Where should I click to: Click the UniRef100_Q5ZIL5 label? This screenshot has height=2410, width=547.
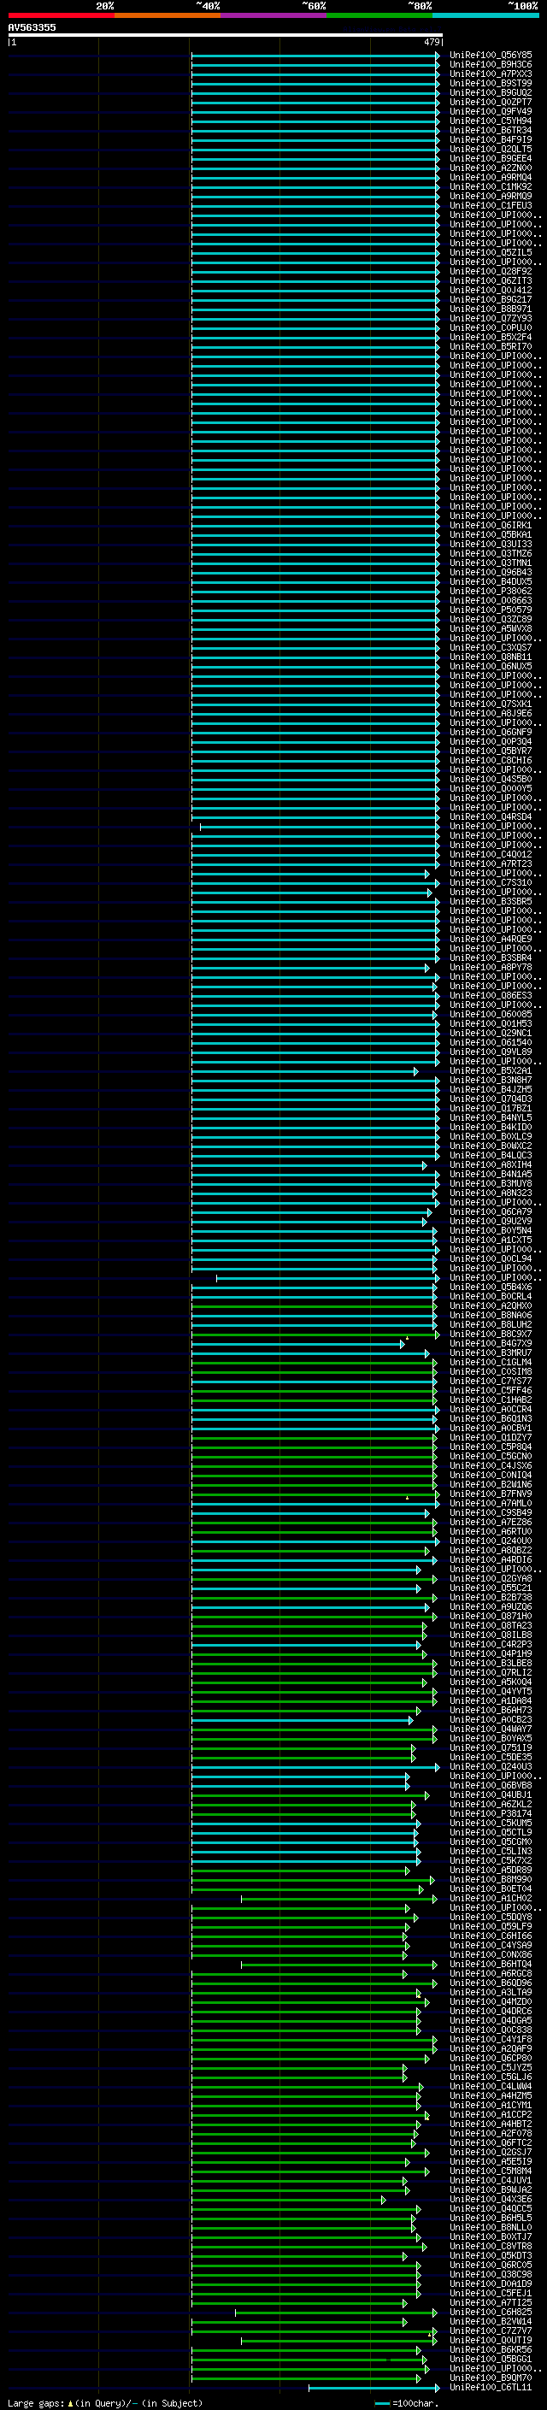coord(491,252)
